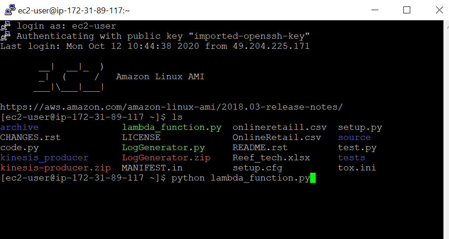Viewport: 449px width, 239px height.
Task: Select the blue "kinesis_producer" directory
Action: (x=44, y=157)
